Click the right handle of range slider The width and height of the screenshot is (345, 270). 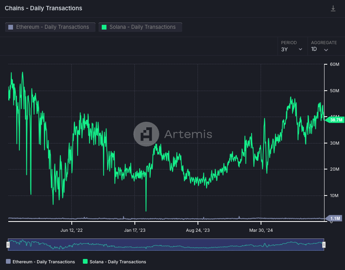click(324, 245)
